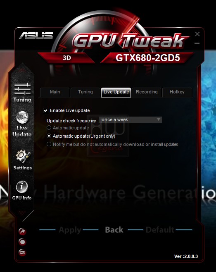Screen dimensions: 216x272
Task: Open the Live Update globe icon
Action: 22,117
